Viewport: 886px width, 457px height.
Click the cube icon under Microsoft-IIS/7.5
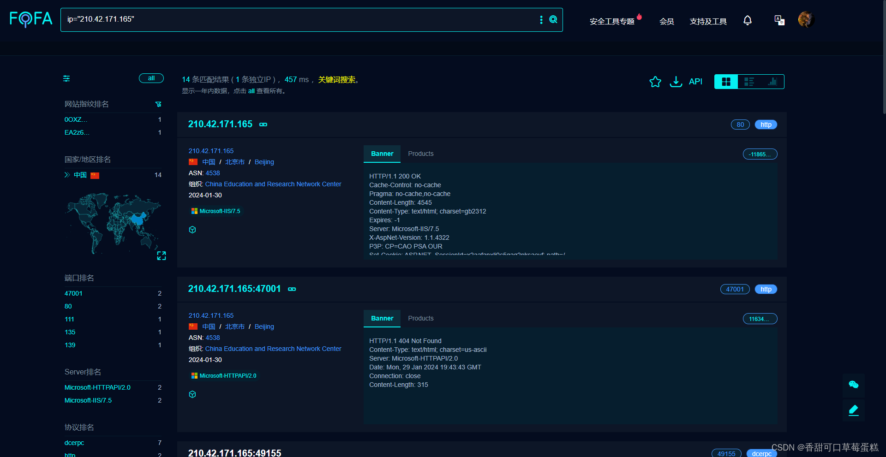(x=192, y=230)
